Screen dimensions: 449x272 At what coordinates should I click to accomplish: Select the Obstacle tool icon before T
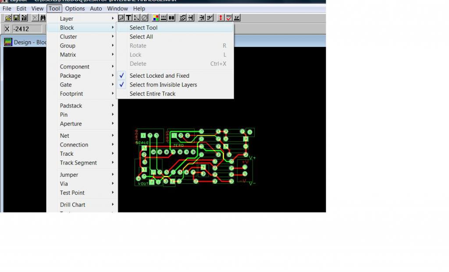[x=121, y=18]
